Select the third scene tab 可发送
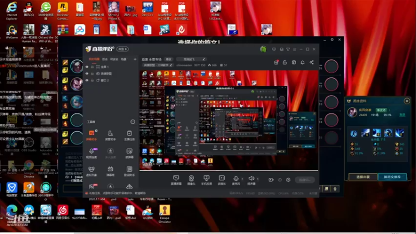Viewport: 416px width, 234px height. coord(114,59)
